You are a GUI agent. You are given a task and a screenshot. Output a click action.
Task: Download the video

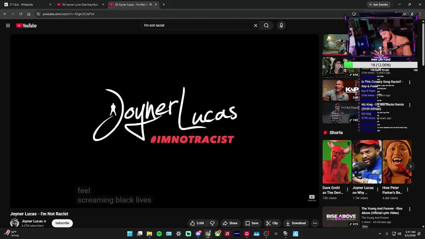pyautogui.click(x=296, y=223)
